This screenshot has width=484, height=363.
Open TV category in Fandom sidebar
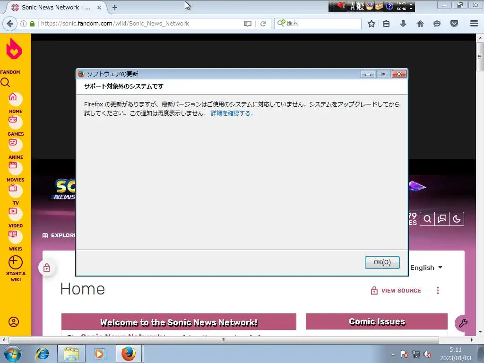(15, 195)
